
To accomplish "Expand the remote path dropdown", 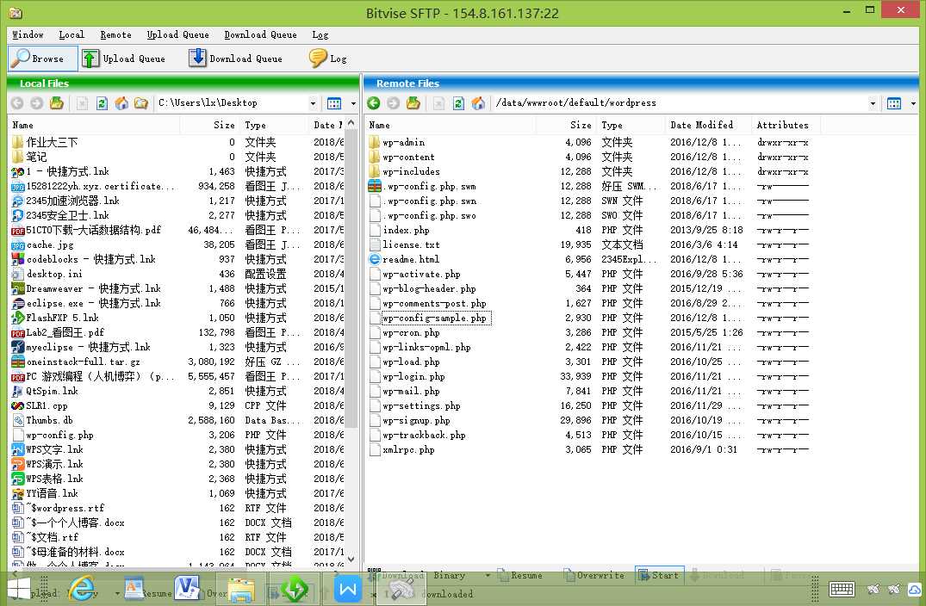I will pyautogui.click(x=873, y=103).
